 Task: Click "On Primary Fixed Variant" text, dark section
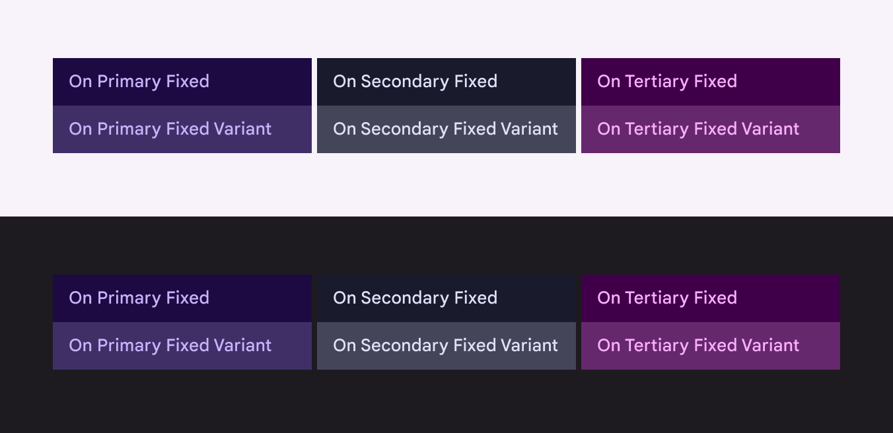click(170, 346)
